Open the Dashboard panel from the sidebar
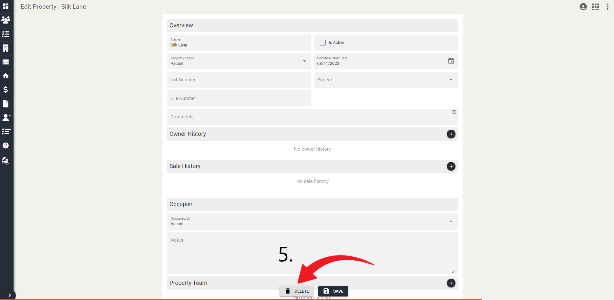 click(6, 6)
